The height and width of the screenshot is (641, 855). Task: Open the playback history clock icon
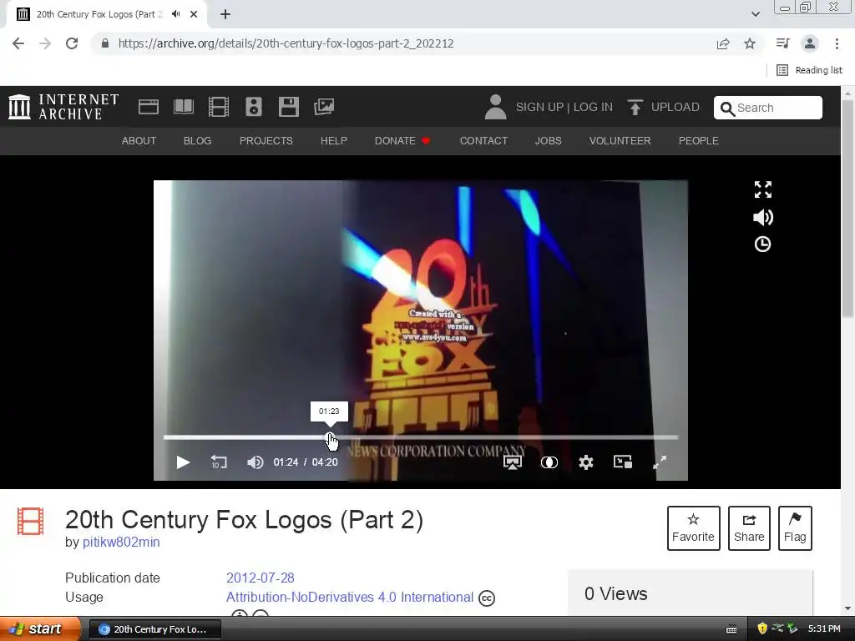point(763,245)
